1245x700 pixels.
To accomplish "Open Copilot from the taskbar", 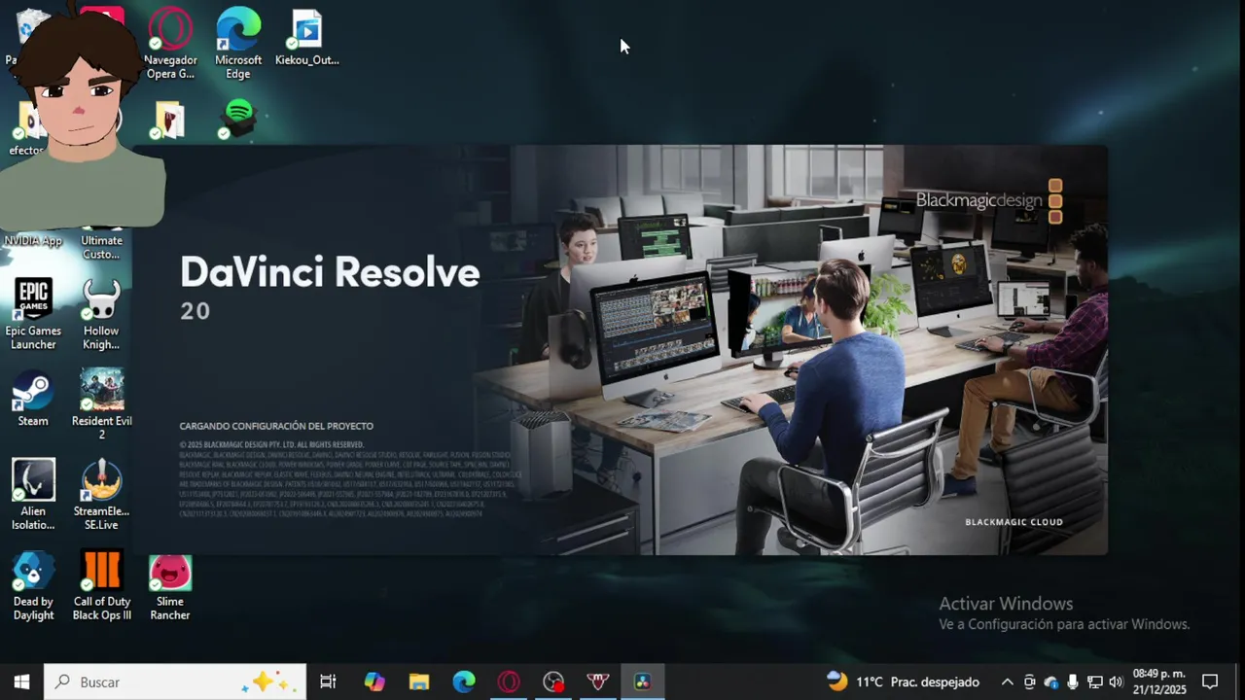I will [374, 682].
